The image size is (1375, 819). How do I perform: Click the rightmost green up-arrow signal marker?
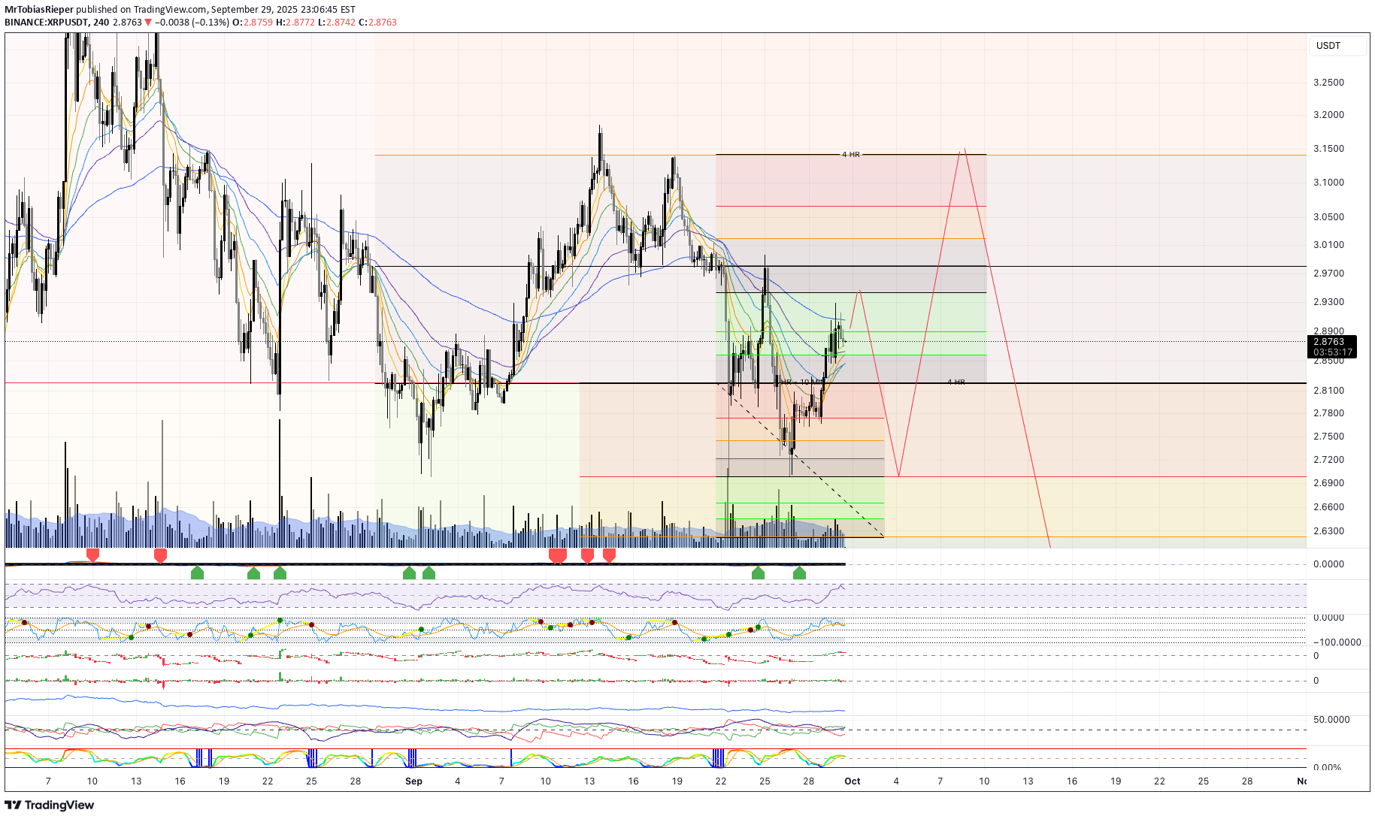(799, 573)
